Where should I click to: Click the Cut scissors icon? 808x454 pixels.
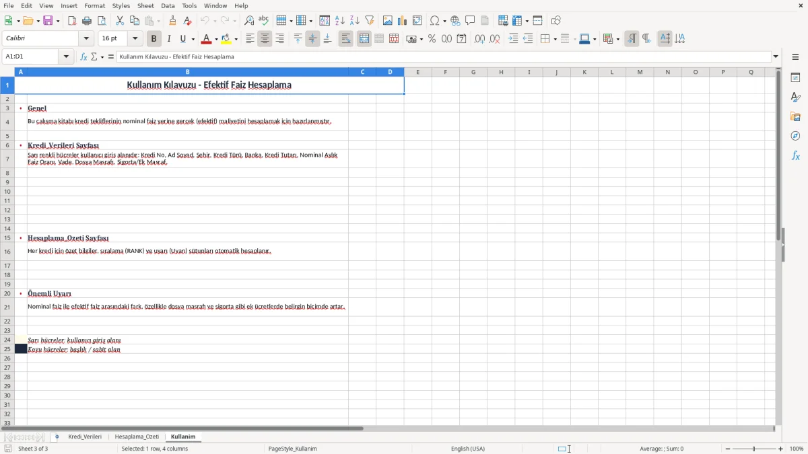120,21
